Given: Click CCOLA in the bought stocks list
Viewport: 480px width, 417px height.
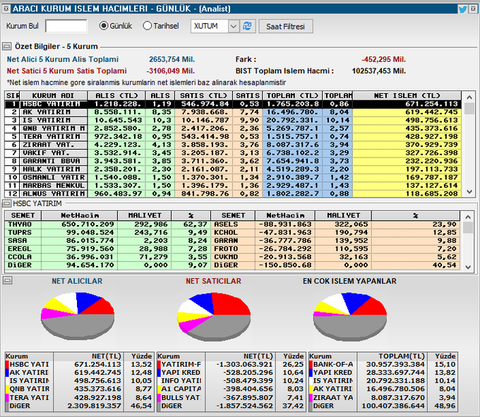Looking at the screenshot, I should click(20, 257).
